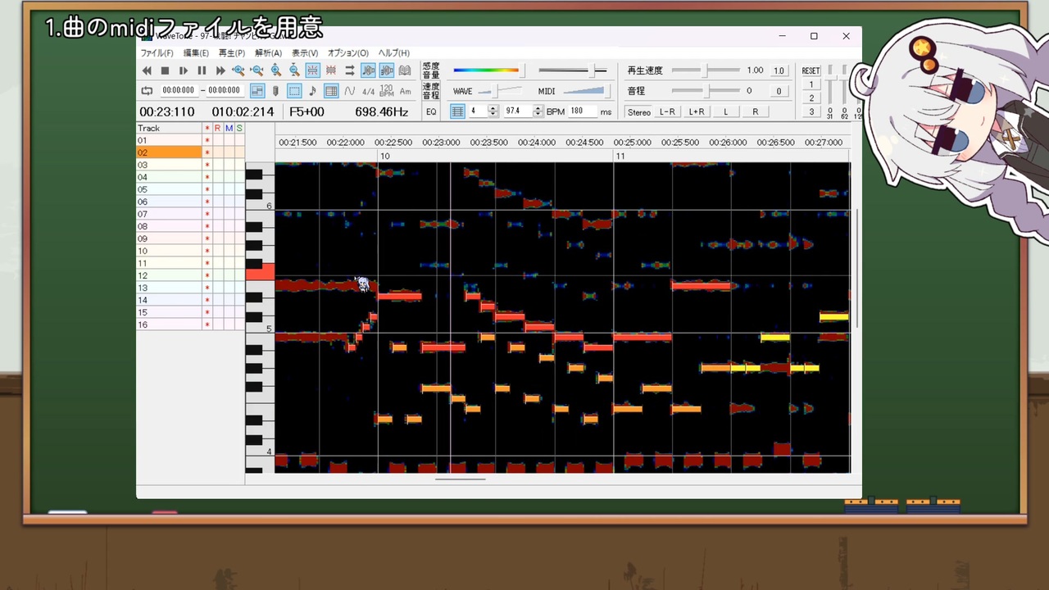Click the 180 ms input field
1049x590 pixels.
pos(583,111)
